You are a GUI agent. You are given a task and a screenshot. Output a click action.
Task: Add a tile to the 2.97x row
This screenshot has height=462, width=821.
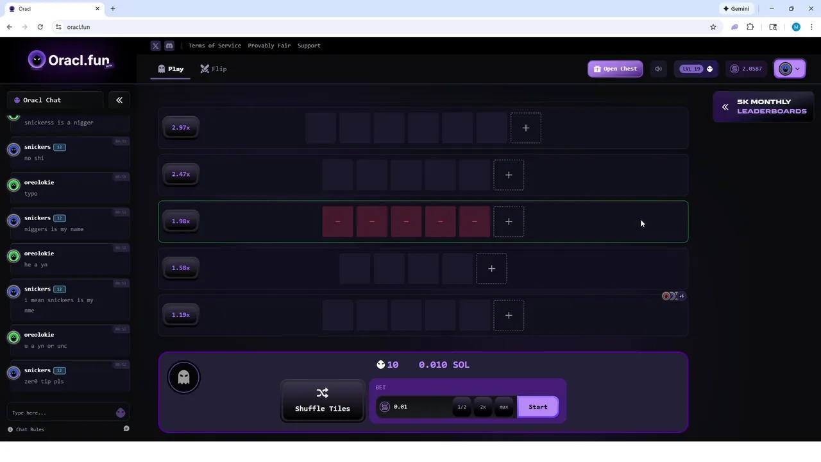pyautogui.click(x=526, y=128)
